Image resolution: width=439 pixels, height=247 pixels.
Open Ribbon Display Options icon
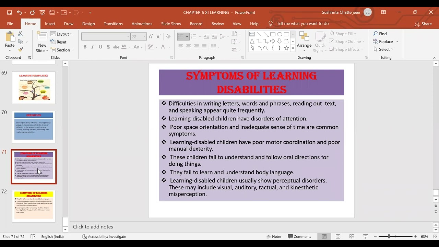coord(383,12)
